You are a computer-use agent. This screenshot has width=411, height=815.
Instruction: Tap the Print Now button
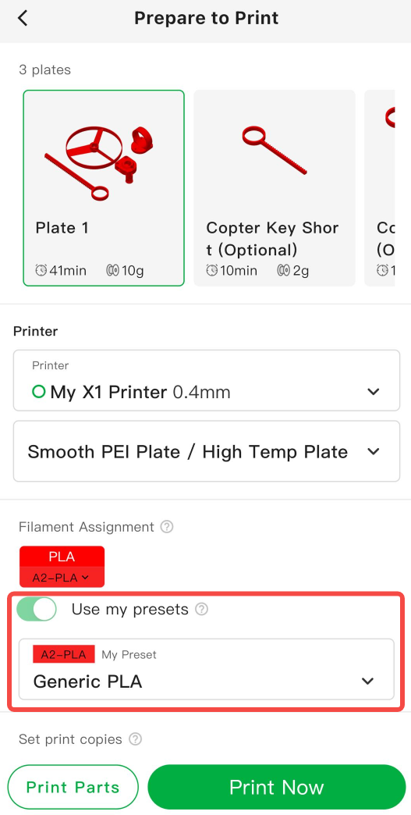pos(277,787)
